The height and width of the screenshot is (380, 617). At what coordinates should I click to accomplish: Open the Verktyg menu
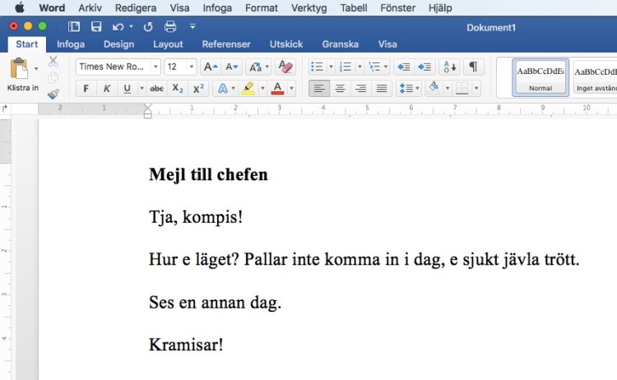308,8
